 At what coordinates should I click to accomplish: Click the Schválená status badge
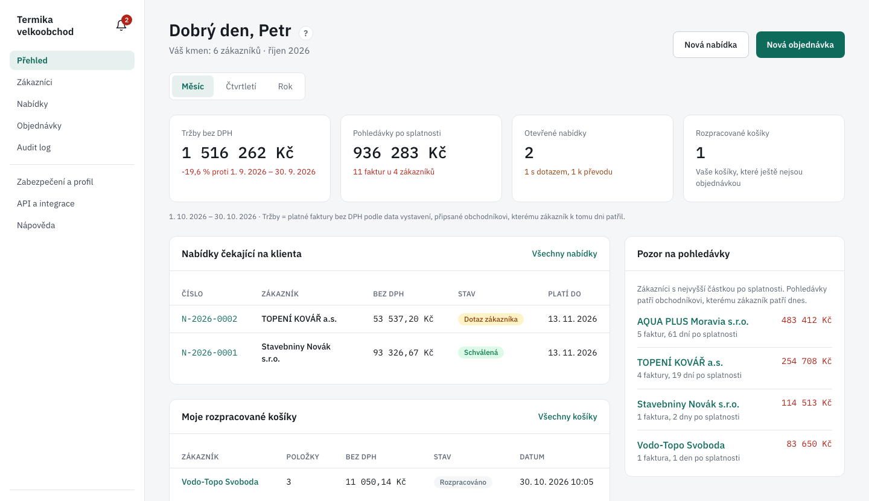[x=481, y=353]
